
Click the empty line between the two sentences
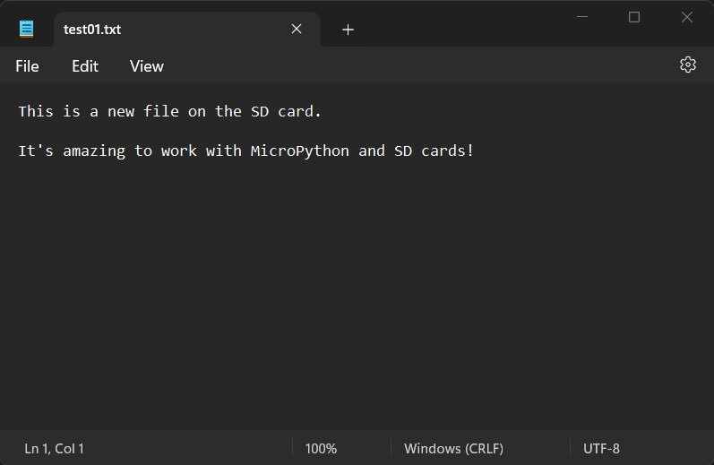(x=357, y=131)
